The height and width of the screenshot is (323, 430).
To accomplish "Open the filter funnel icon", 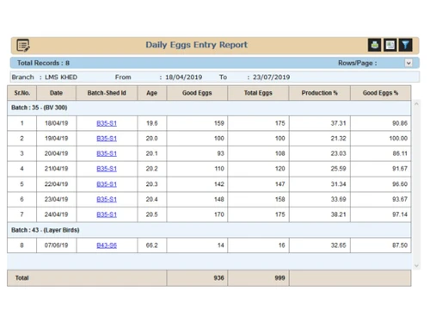I will (x=406, y=45).
